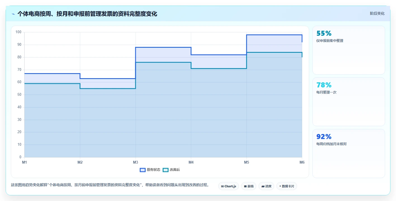This screenshot has height=201, width=396.
Task: Click the 数据卡片 tag chip
Action: (287, 186)
